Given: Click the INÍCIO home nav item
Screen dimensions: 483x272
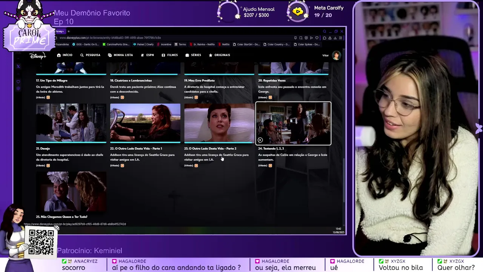Looking at the screenshot, I should click(x=65, y=55).
